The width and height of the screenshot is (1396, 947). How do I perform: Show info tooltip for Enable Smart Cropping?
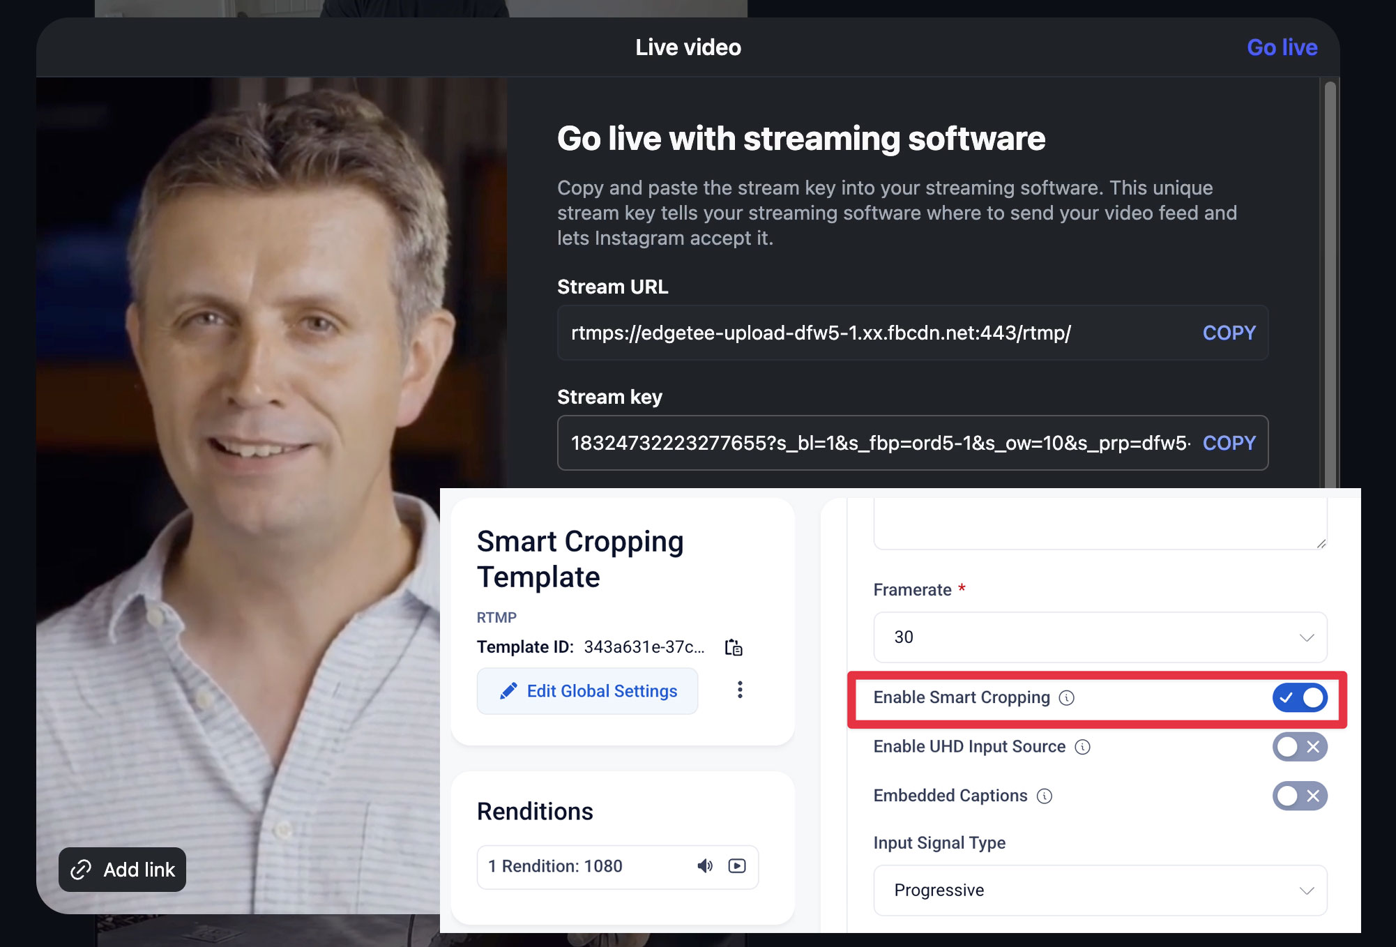1067,698
